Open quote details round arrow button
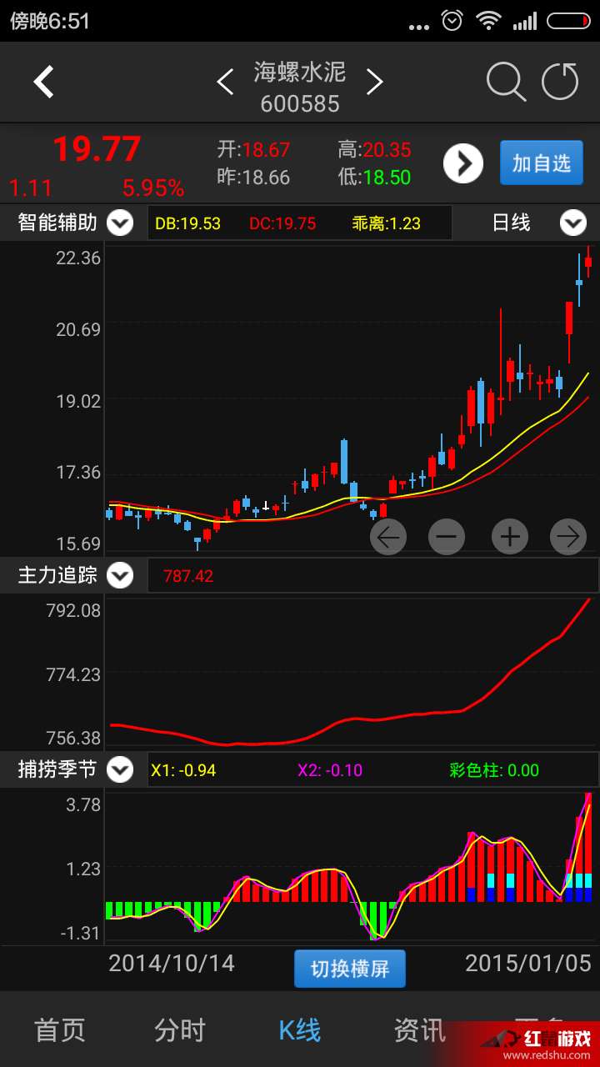Screen dimensions: 600x1067 click(x=463, y=163)
